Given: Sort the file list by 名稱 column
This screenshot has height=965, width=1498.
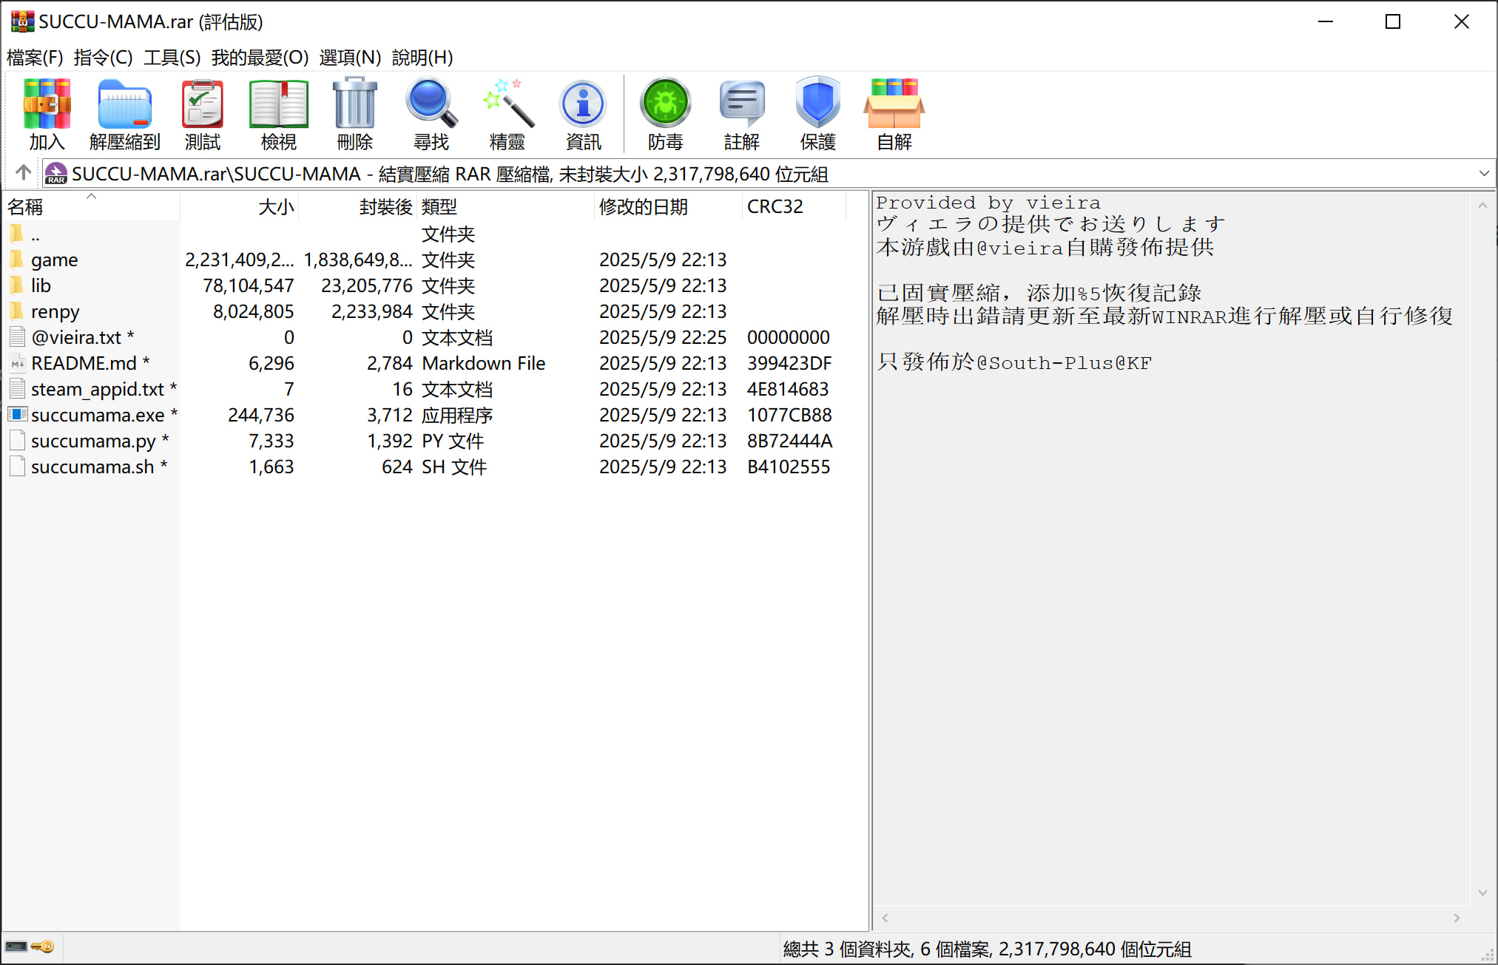Looking at the screenshot, I should [26, 207].
